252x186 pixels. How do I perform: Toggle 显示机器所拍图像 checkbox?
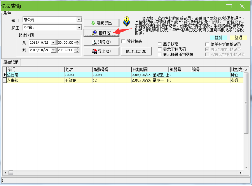[x=160, y=55]
